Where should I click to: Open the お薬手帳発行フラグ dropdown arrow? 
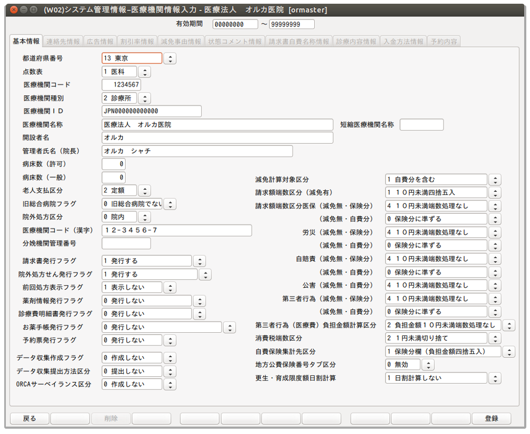point(230,327)
